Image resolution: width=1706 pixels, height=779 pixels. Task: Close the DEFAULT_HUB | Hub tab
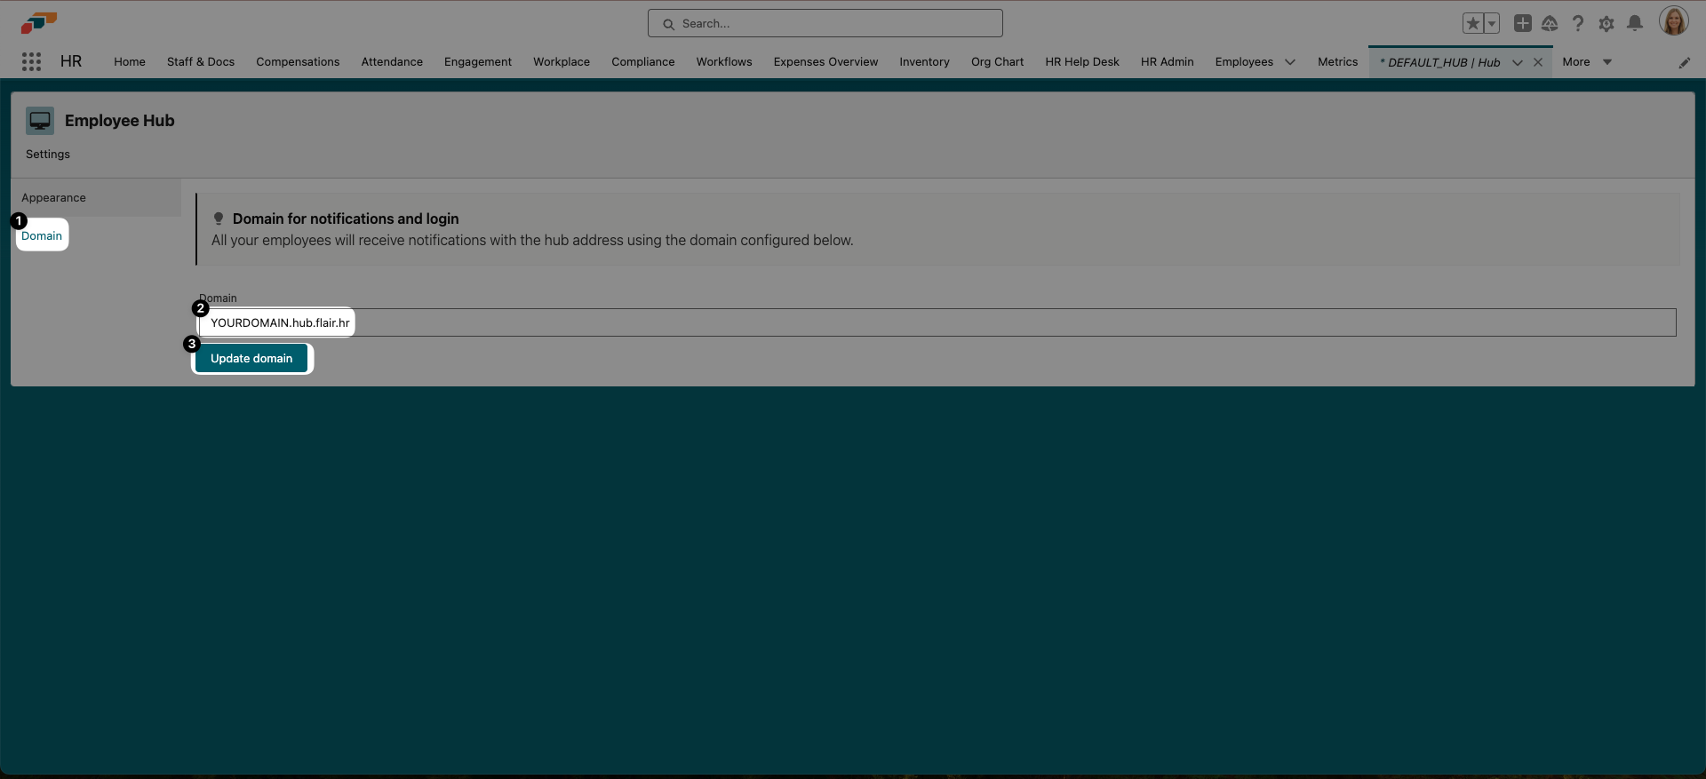[1538, 62]
